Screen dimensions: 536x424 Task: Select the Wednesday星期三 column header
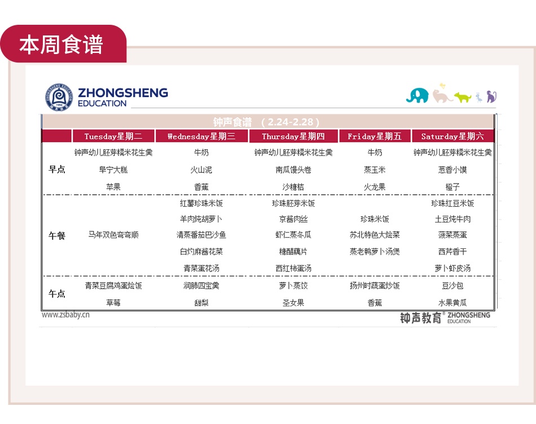[201, 136]
